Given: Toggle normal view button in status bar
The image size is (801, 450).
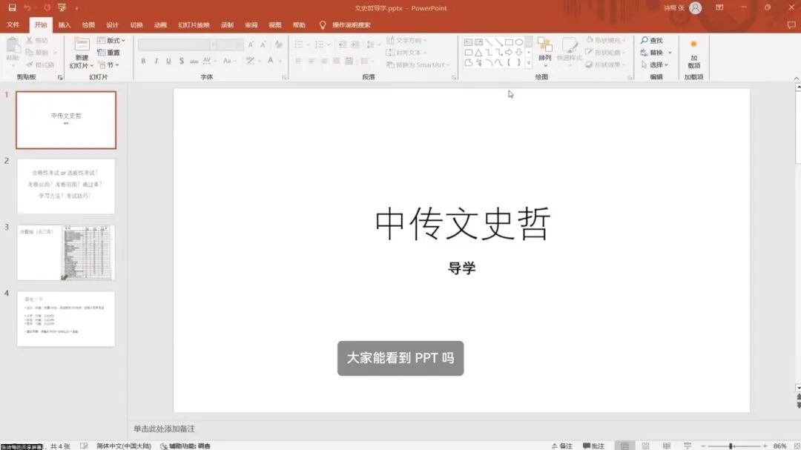Looking at the screenshot, I should (x=625, y=446).
